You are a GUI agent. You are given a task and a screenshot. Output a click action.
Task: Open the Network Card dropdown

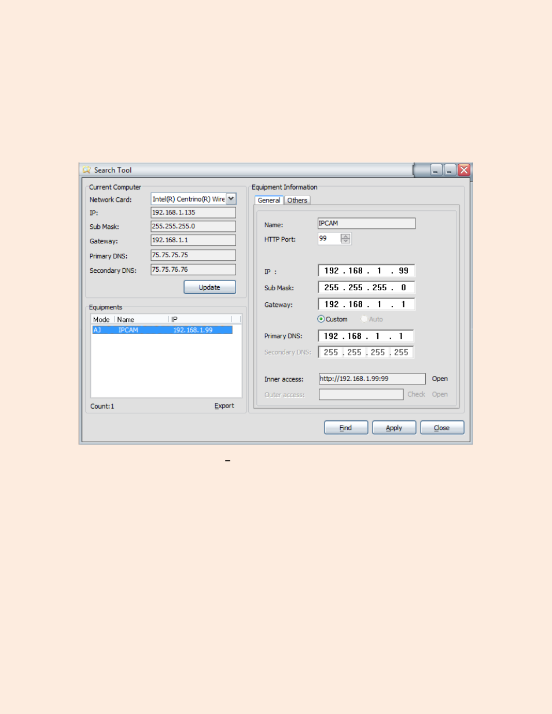[231, 199]
